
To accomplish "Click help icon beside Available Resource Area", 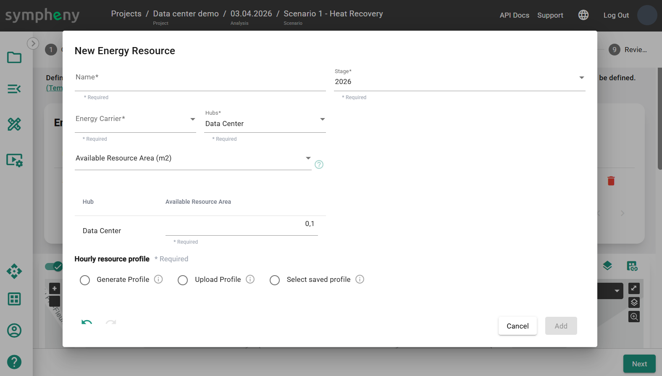I will pyautogui.click(x=319, y=165).
